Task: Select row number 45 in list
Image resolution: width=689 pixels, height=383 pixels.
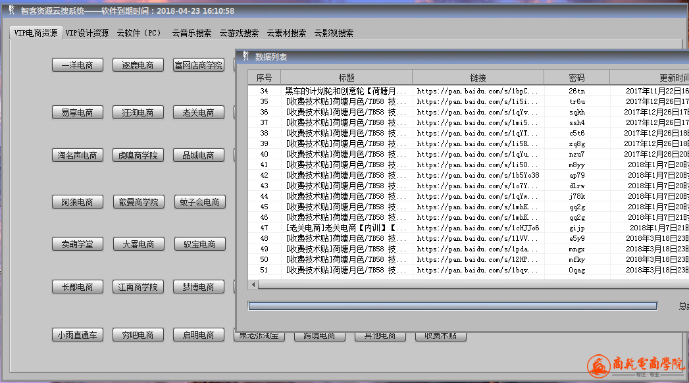Action: click(x=264, y=207)
